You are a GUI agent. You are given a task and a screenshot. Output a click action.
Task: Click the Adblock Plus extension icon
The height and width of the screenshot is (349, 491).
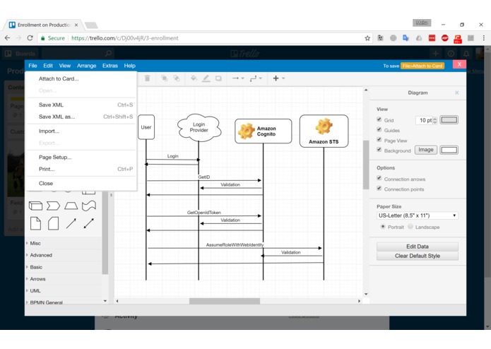tap(444, 38)
